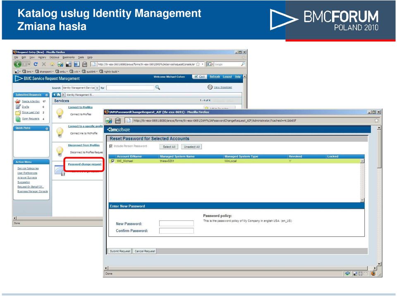Click the page icon before password window URL
Image resolution: width=397 pixels, height=296 pixels.
point(128,121)
